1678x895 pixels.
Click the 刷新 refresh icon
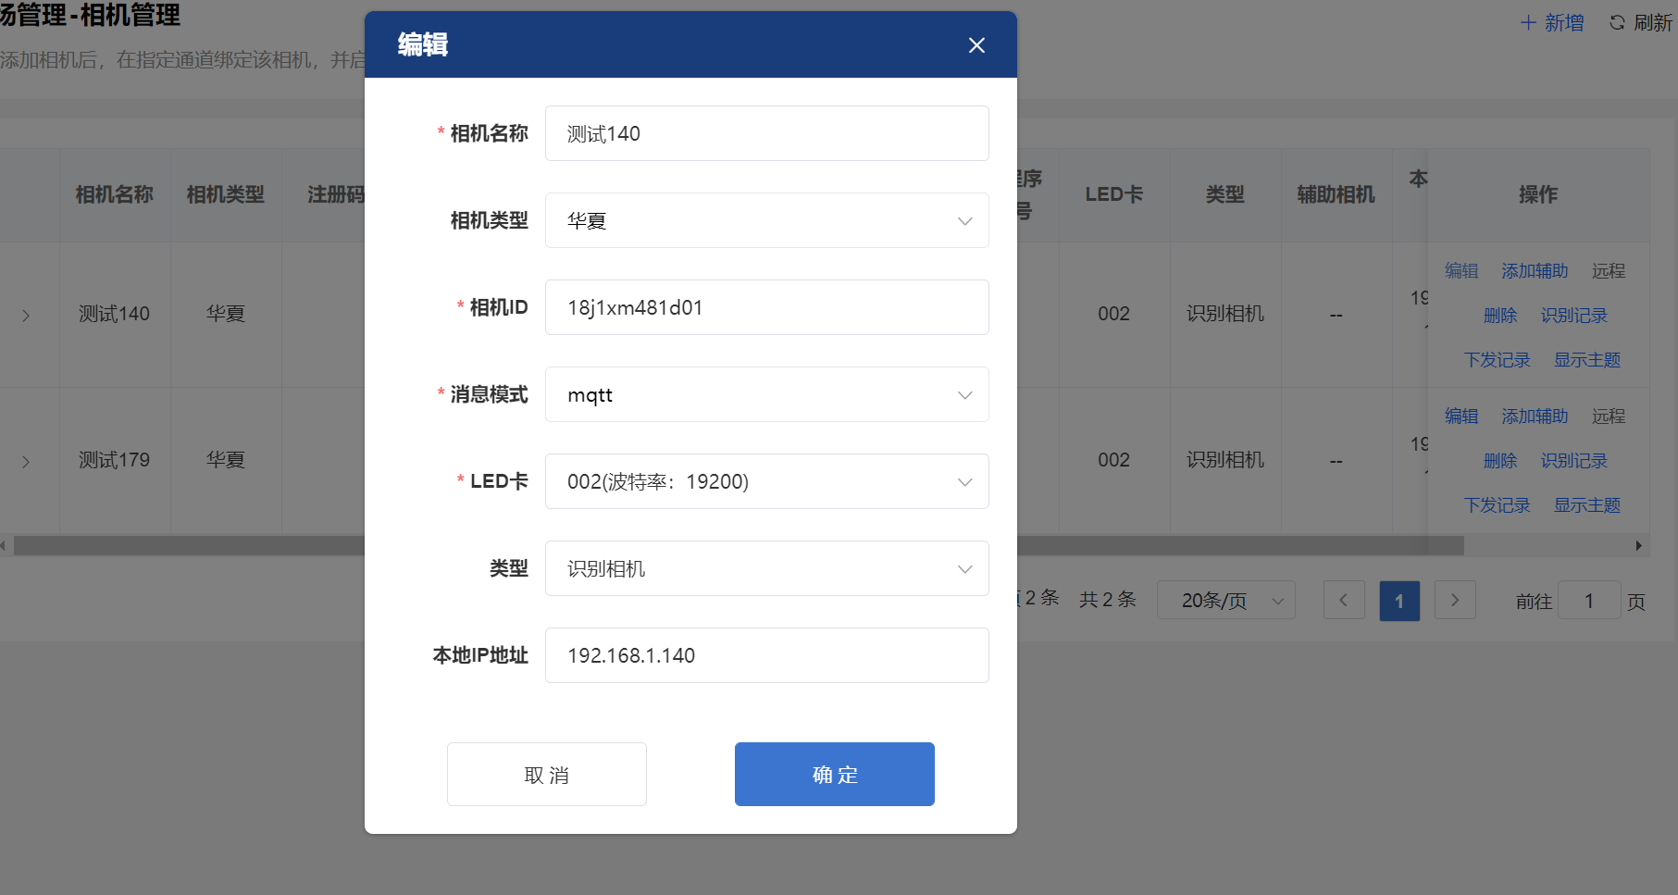[x=1617, y=23]
